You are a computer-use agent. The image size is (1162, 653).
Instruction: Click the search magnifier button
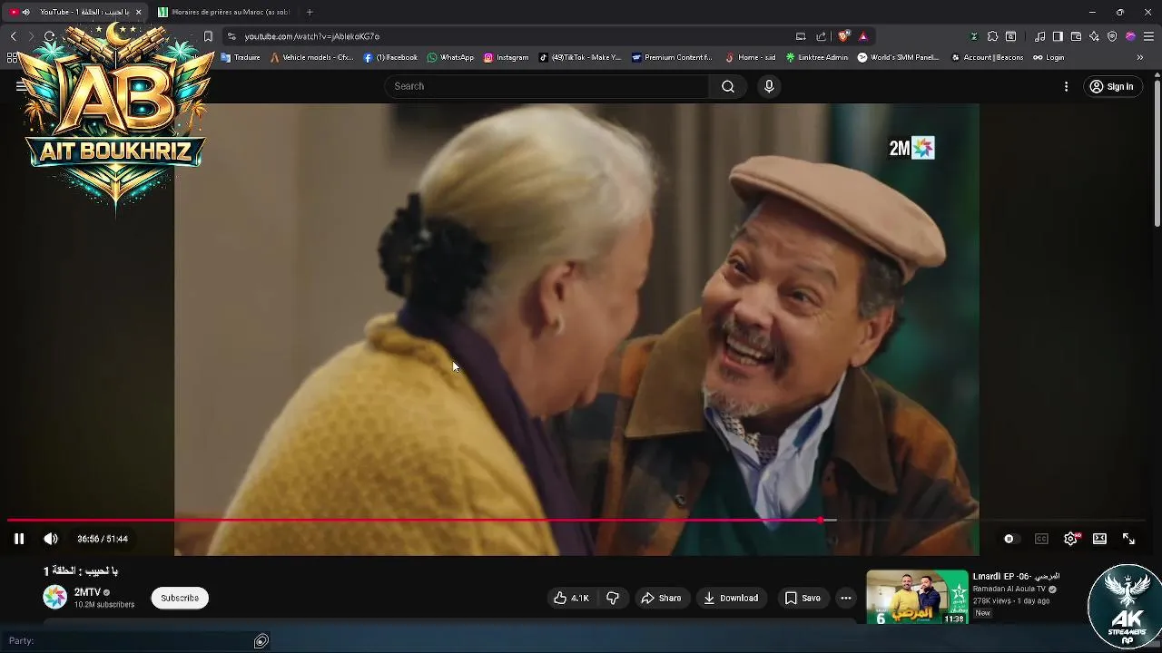727,86
